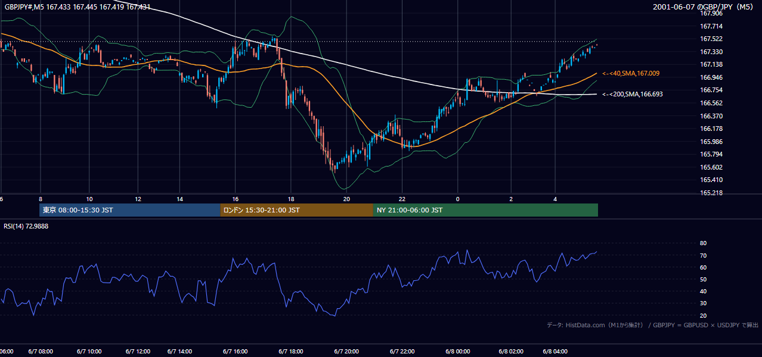This screenshot has width=762, height=357.
Task: Select the ロンドン 15:30-21:00 JST session bar
Action: pos(297,210)
